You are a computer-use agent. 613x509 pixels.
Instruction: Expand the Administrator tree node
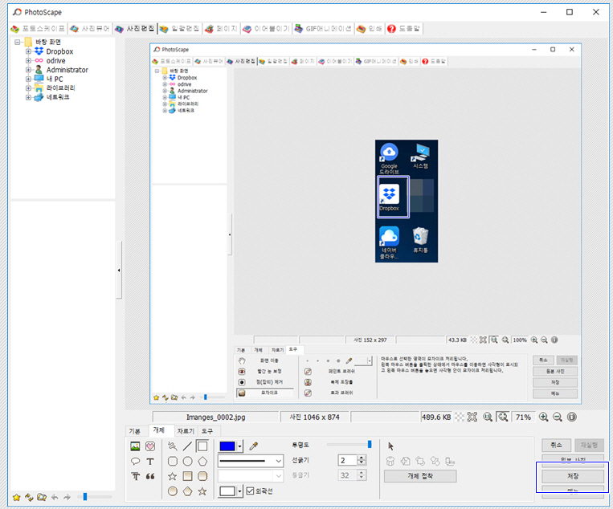pos(28,70)
